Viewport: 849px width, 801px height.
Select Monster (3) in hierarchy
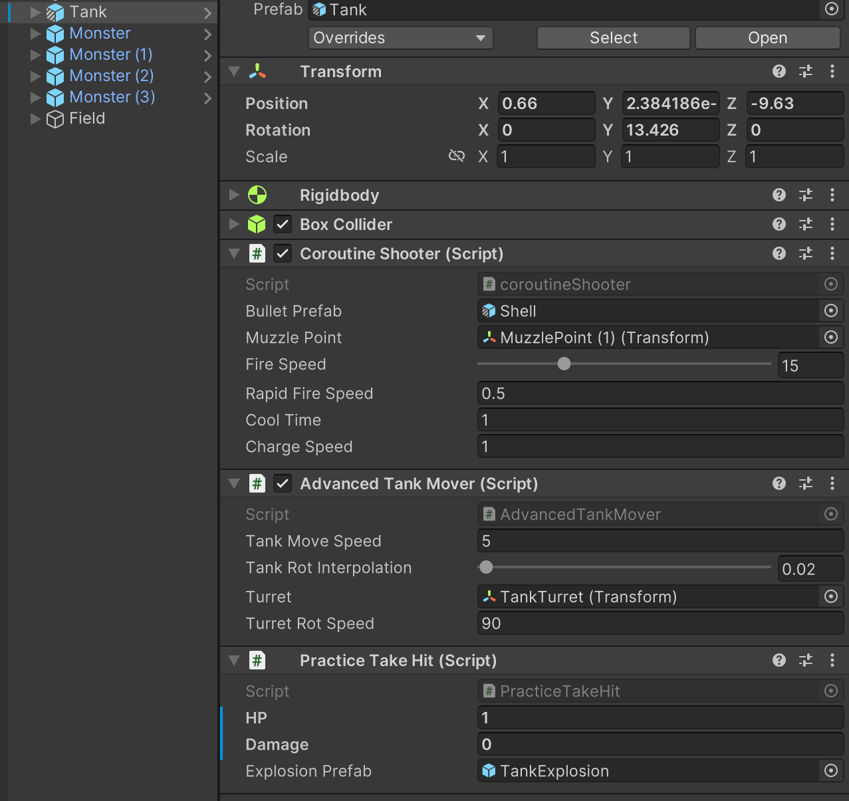pyautogui.click(x=112, y=97)
